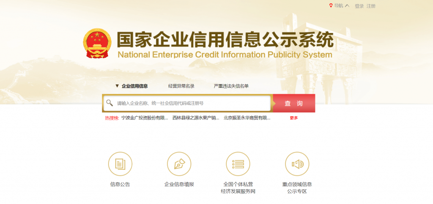Click the 信息公告 document icon
Image resolution: width=433 pixels, height=204 pixels.
(x=120, y=164)
